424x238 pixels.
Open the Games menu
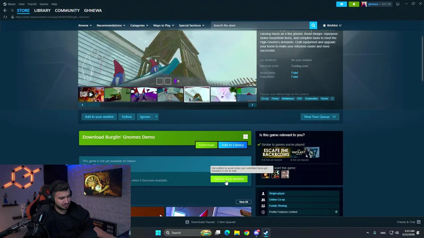[x=44, y=4]
